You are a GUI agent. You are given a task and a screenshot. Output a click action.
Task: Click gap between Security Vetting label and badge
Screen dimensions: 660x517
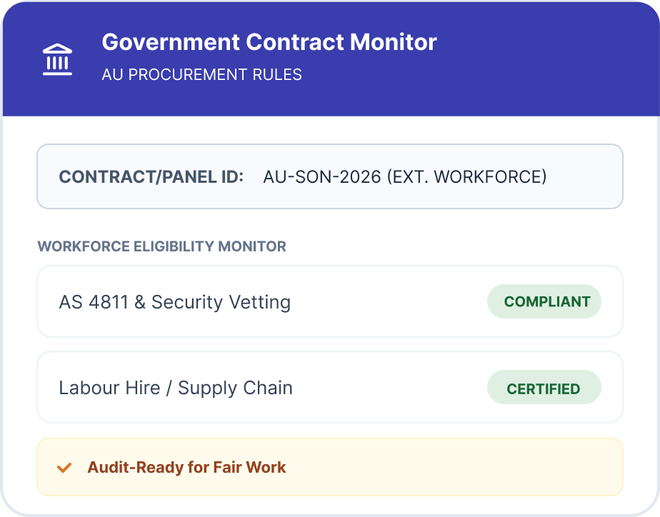389,302
